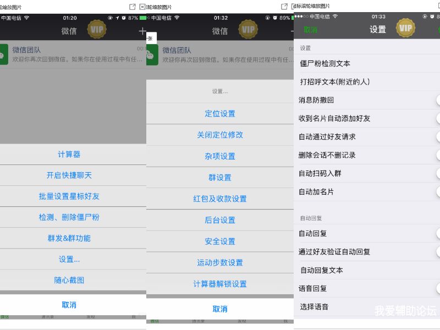Tap the 消息防撤回 row label

(x=316, y=100)
